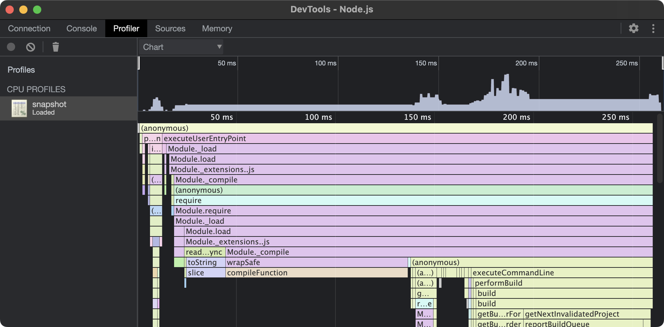
Task: Click the clear all profiles icon
Action: coord(31,47)
